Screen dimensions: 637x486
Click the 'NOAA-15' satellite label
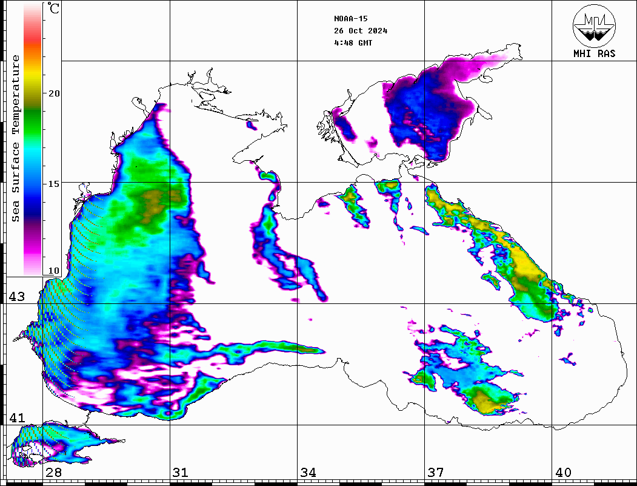coord(350,19)
